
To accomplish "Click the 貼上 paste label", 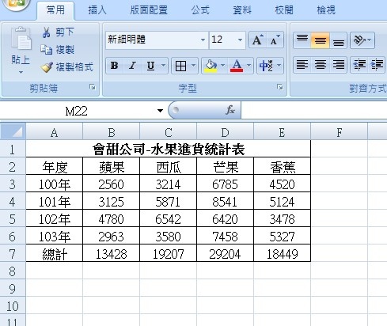I will coord(21,60).
